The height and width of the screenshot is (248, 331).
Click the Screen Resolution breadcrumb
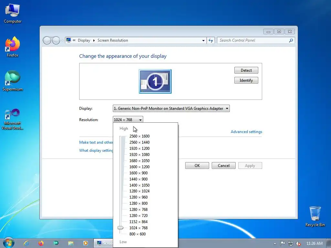pos(113,40)
